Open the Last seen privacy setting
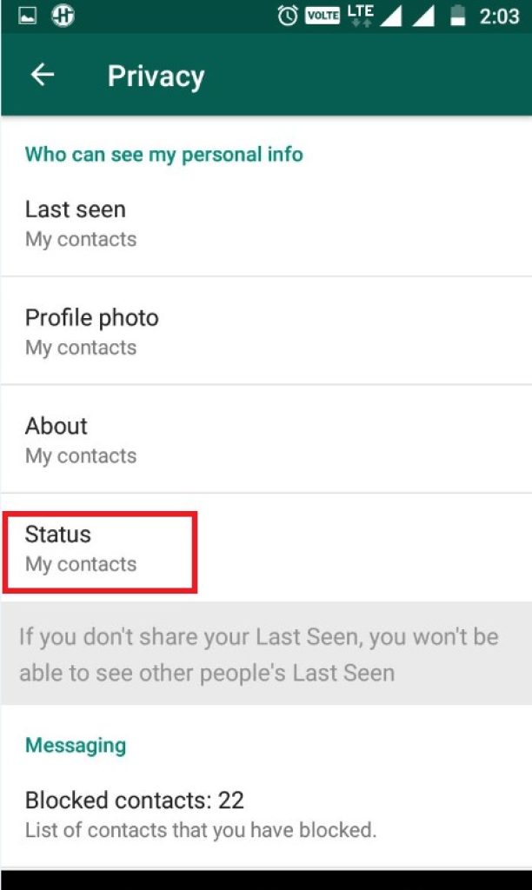This screenshot has width=532, height=890. pyautogui.click(x=266, y=223)
